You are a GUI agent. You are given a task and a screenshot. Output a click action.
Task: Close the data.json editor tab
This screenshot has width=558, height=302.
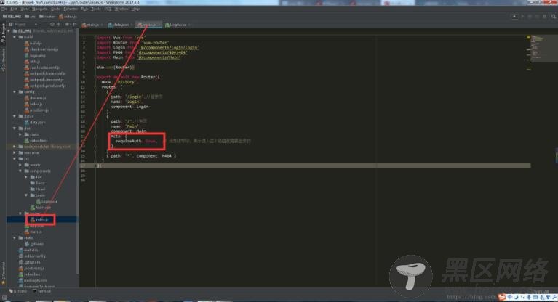[132, 25]
